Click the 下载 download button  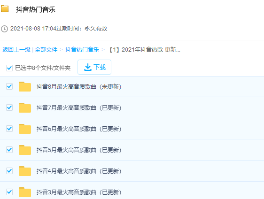pos(94,67)
